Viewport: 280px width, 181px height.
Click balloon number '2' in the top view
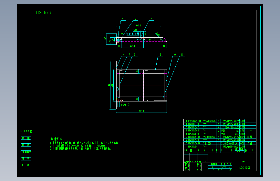click(136, 19)
